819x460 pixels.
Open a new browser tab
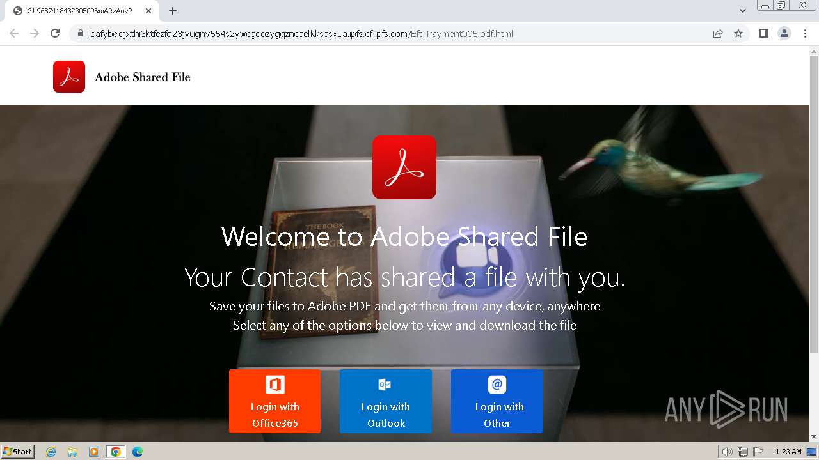pos(173,11)
